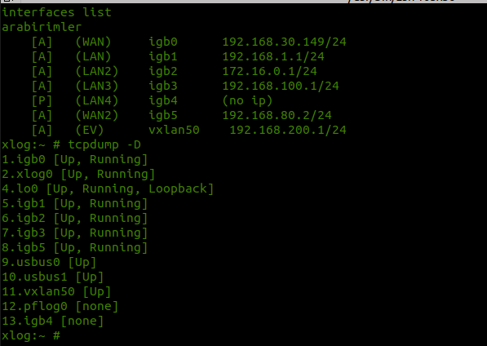Viewport: 487px width, 346px height.
Task: Click the line '13.igb4 [none]'
Action: (x=53, y=321)
